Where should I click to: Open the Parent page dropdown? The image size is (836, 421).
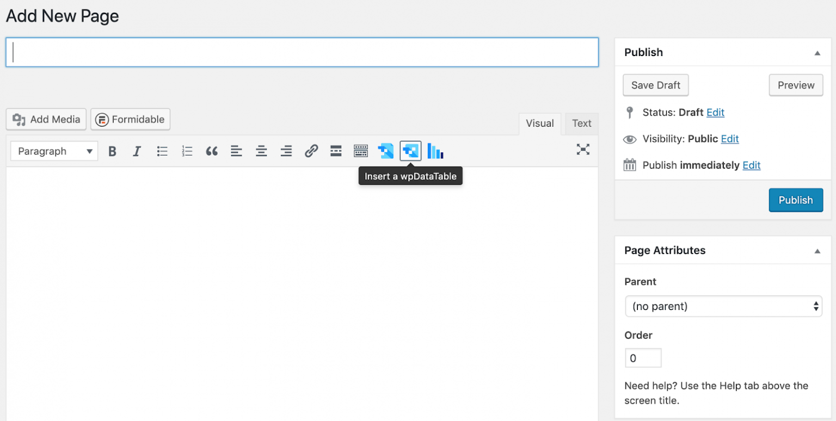tap(723, 306)
